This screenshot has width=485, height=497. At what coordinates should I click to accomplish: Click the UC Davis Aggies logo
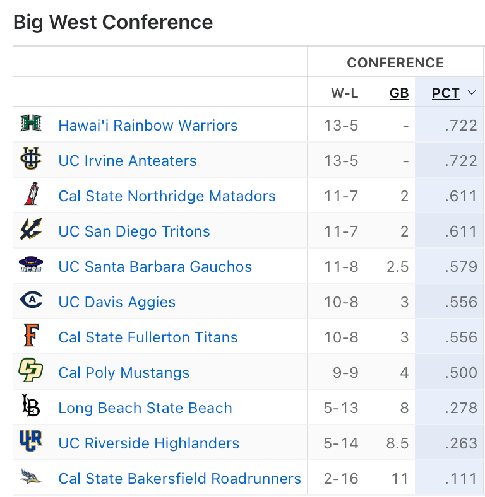(x=30, y=301)
